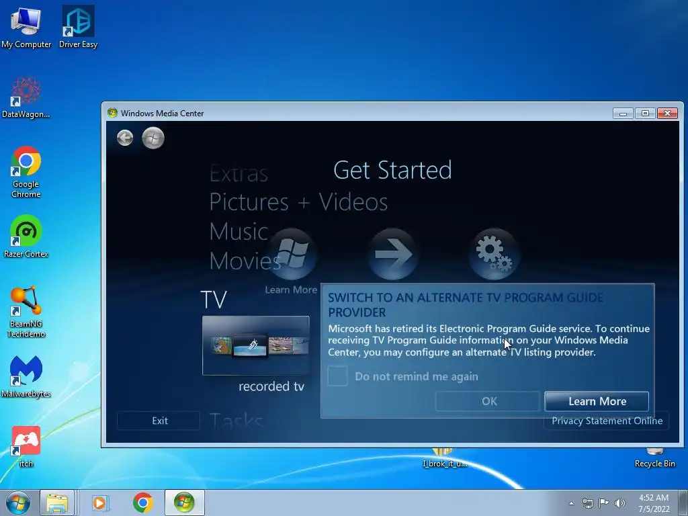The height and width of the screenshot is (516, 688).
Task: Open the Action Center flag icon
Action: (604, 503)
